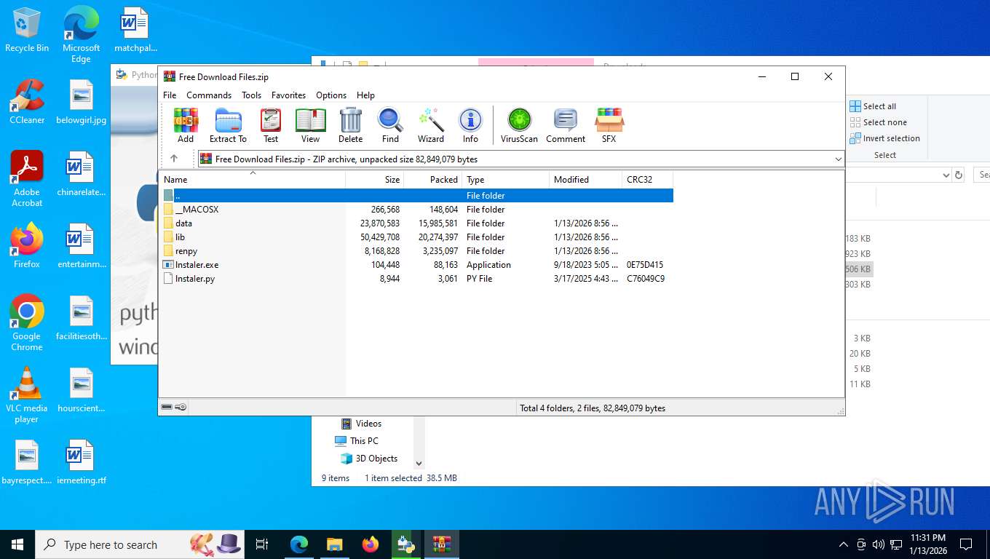Screen dimensions: 990x559
Task: Click the drive icon in WinRAR status bar
Action: pos(167,408)
